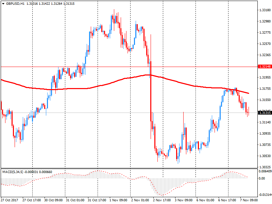Viewport: 272px width, 204px height.
Task: Open the chart dropdown arrow beside GBPUSD,H1
Action: [3, 4]
